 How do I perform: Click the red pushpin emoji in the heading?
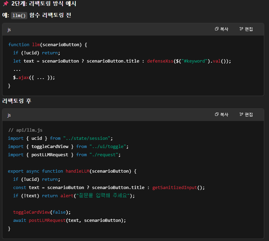(x=5, y=4)
